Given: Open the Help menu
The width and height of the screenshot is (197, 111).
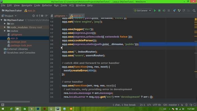Looking at the screenshot, I should [x=90, y=6].
